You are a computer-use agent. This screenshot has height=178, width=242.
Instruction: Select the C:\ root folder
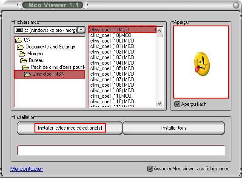[x=49, y=40]
